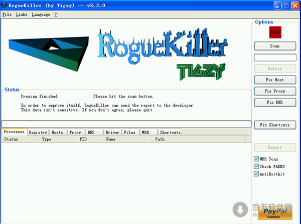Viewport: 301px width, 224px height.
Task: Switch to the Registry tab
Action: click(38, 132)
